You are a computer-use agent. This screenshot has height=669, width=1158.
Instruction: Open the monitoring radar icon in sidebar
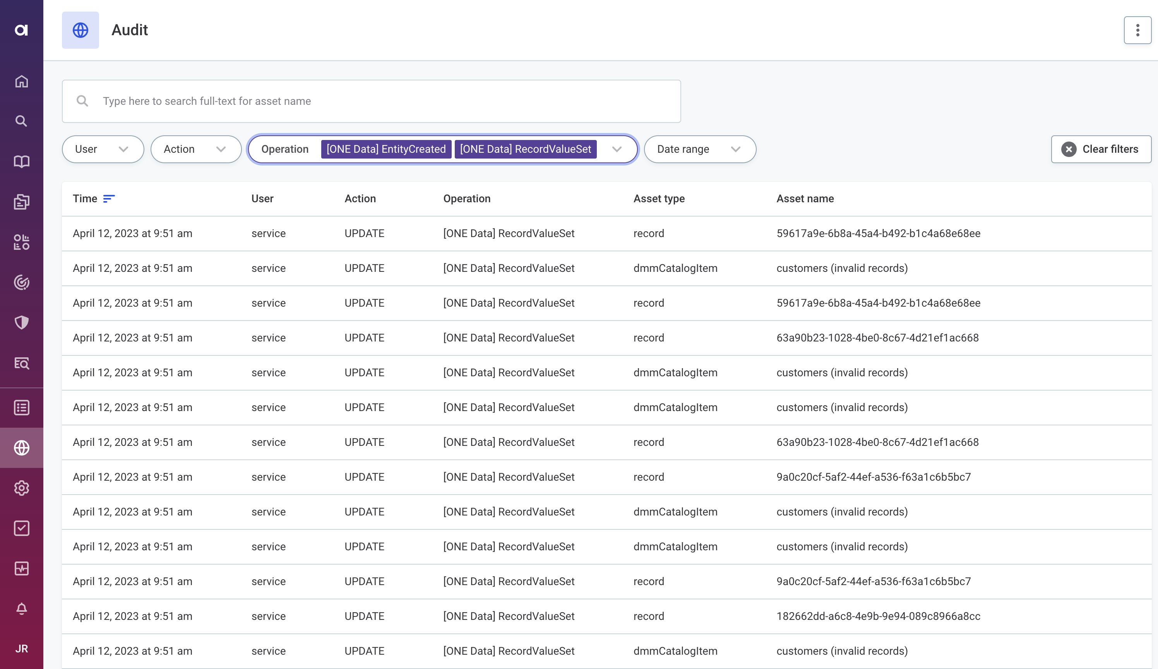[22, 282]
